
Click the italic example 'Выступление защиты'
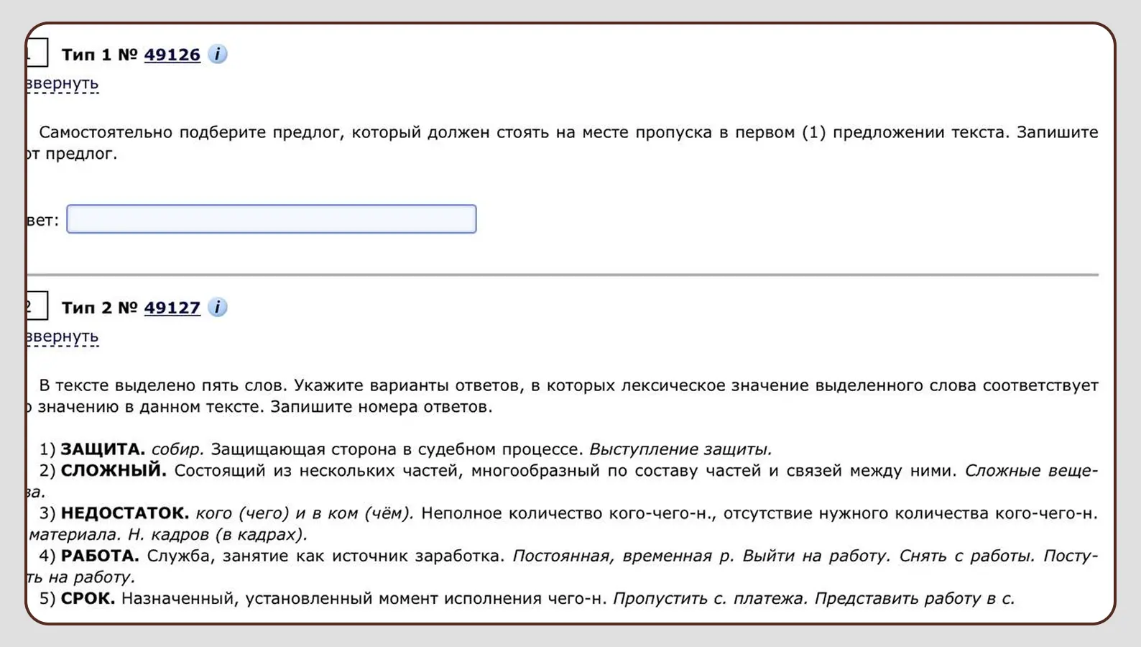tap(680, 449)
